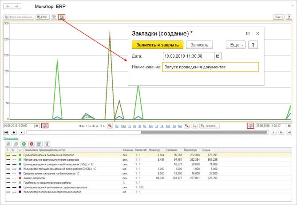
Task: Click the Записать button in dialog
Action: 199,45
